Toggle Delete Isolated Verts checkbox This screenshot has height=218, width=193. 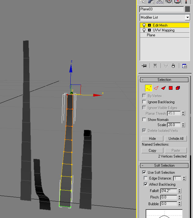pos(144,130)
